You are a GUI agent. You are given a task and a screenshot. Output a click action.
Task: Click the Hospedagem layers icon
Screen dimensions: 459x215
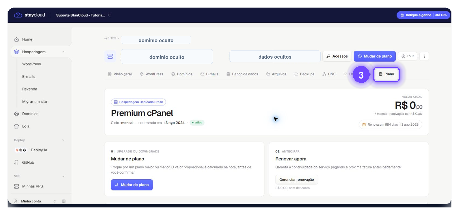tap(17, 52)
